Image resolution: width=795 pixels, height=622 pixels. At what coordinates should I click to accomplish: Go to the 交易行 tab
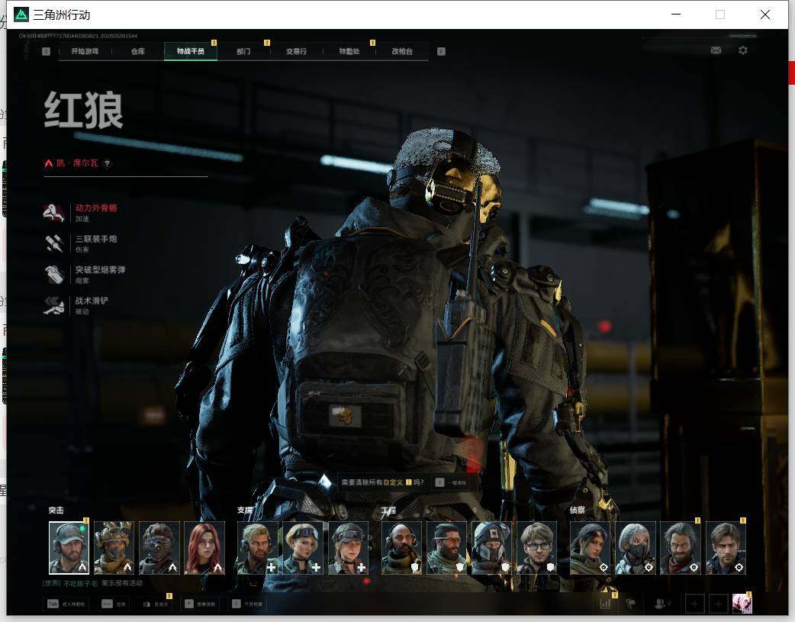point(296,51)
